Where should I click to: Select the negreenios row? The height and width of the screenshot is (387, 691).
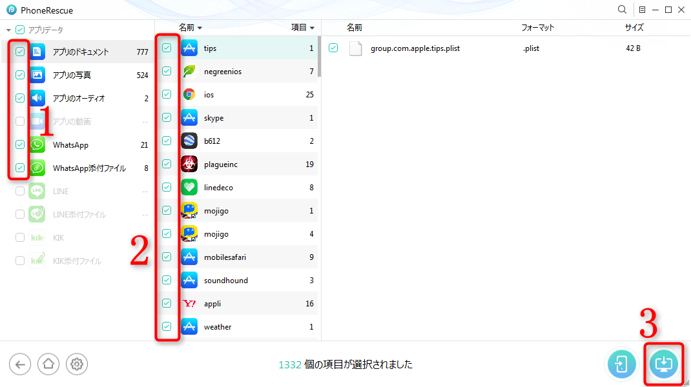(x=237, y=72)
